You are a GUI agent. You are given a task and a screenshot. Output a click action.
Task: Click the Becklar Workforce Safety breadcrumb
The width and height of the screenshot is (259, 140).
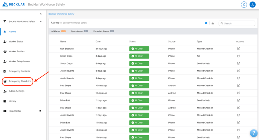[61, 14]
